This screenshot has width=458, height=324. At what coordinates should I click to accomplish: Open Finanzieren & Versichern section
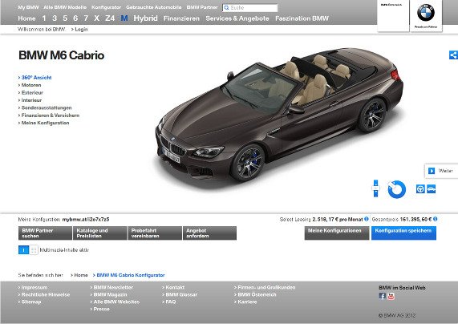48,115
